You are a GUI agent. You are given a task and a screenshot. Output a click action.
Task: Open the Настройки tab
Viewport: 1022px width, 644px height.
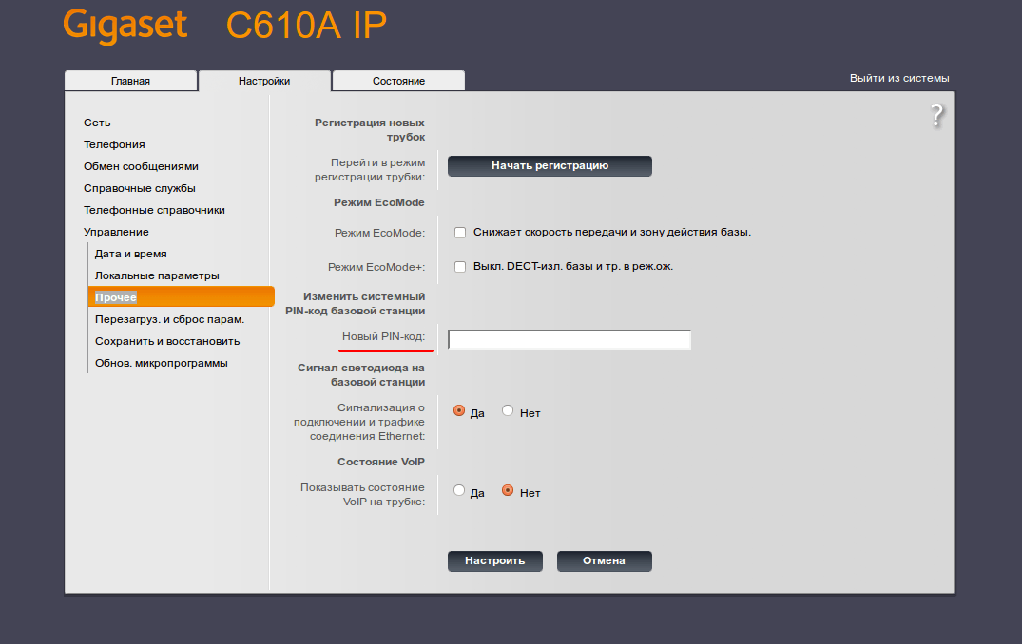264,81
